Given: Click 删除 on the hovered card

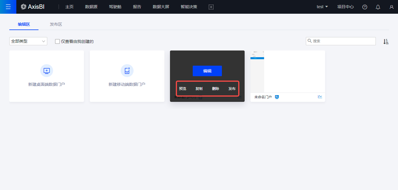Looking at the screenshot, I should (215, 89).
